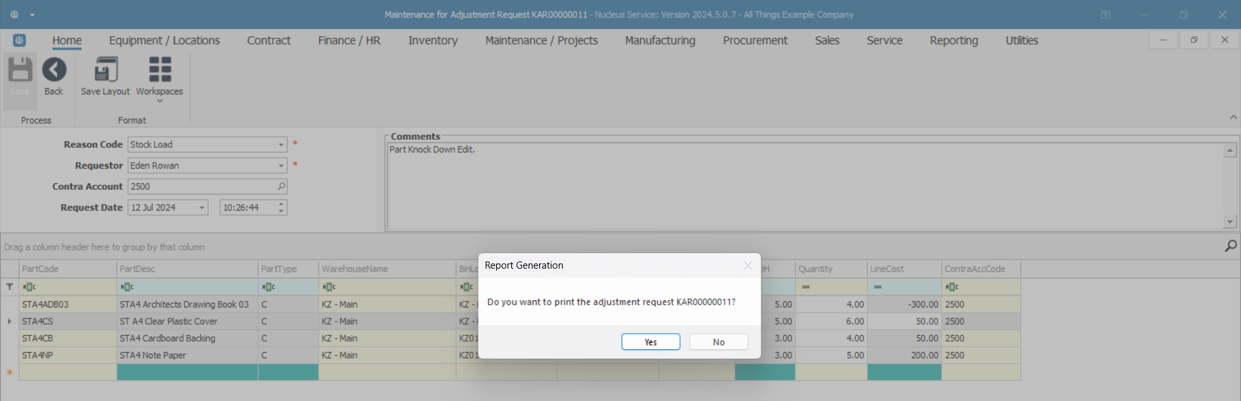Click the Request time spinner arrows
The height and width of the screenshot is (401, 1241).
click(281, 207)
